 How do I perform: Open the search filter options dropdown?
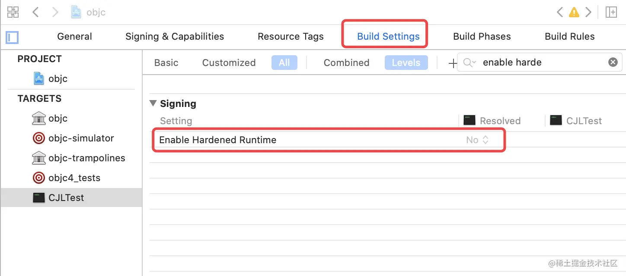[470, 63]
